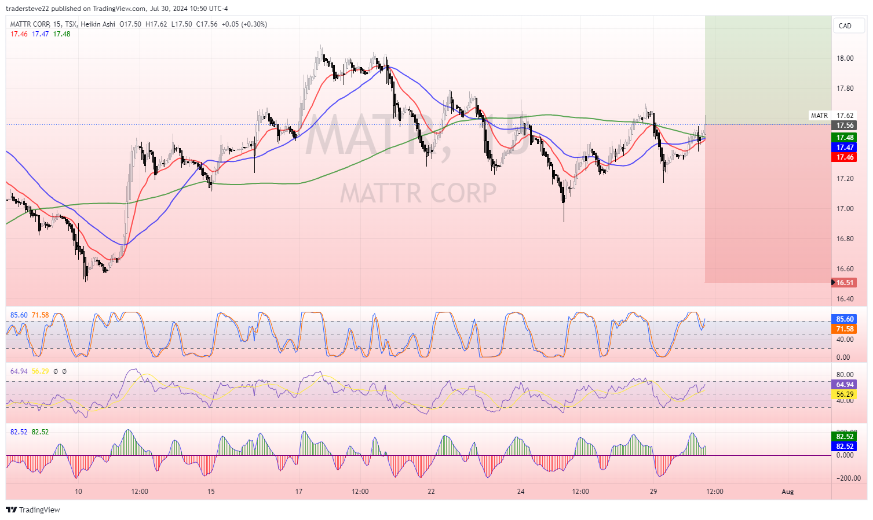Select the MATTR CORP symbol title in the legend
The width and height of the screenshot is (873, 520).
30,24
